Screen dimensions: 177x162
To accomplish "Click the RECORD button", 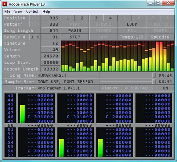I will pyautogui.click(x=103, y=31).
